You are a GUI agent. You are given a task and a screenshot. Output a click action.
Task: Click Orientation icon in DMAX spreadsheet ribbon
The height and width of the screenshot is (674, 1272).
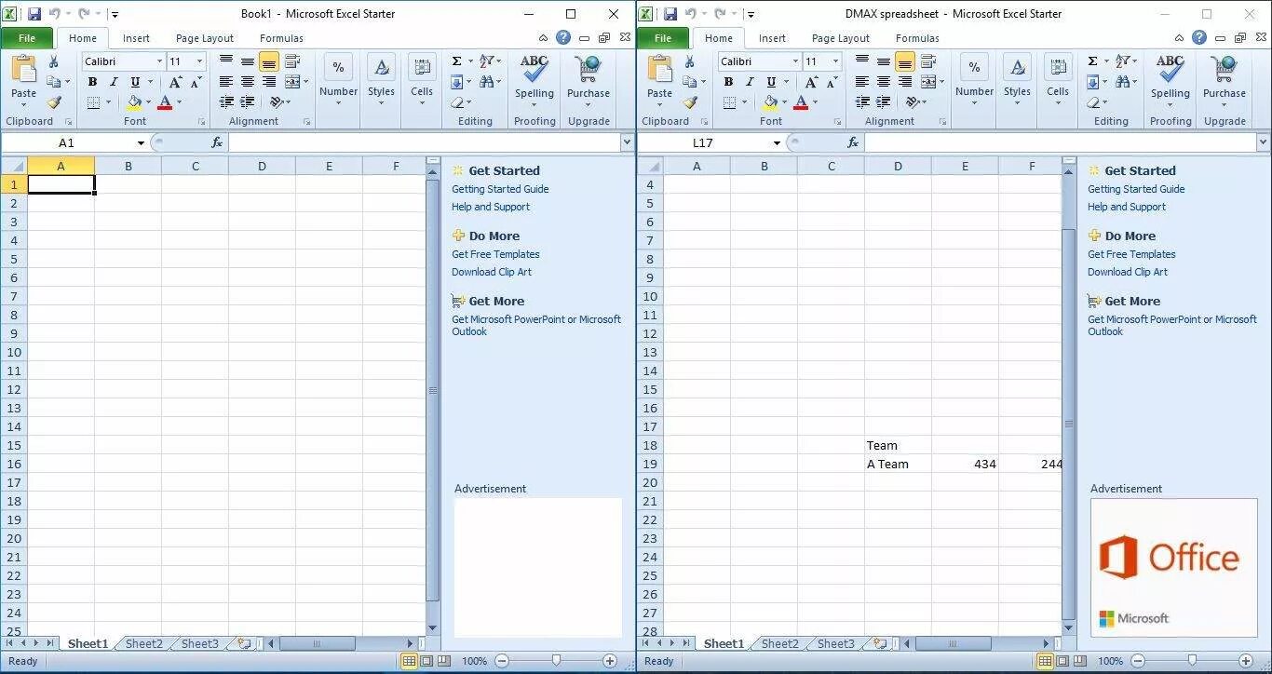tap(913, 102)
